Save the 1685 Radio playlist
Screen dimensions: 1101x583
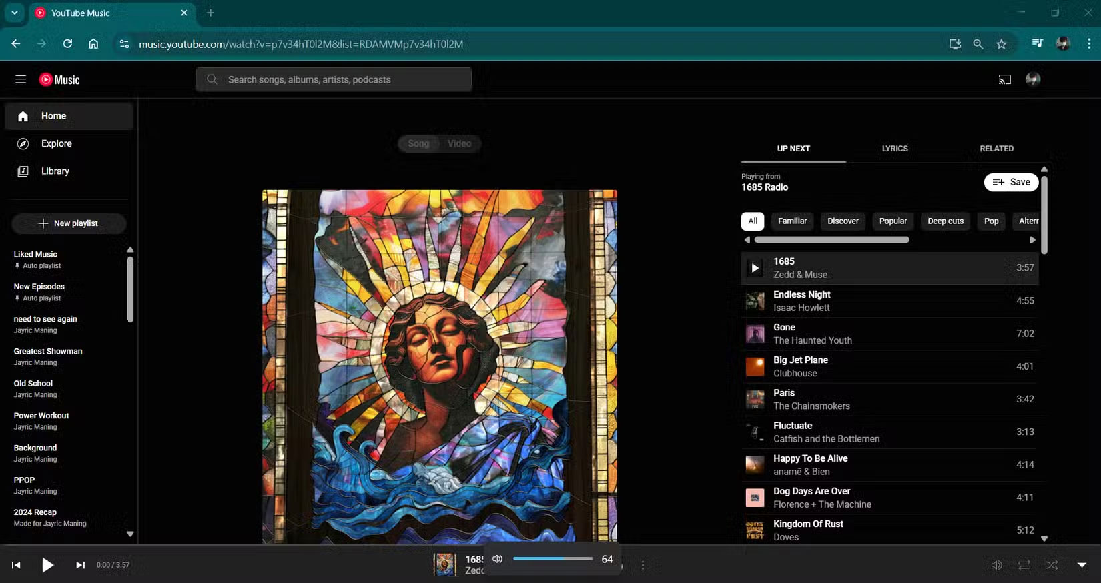(1011, 182)
